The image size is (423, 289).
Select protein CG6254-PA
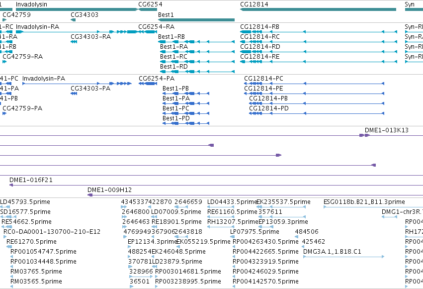click(148, 84)
